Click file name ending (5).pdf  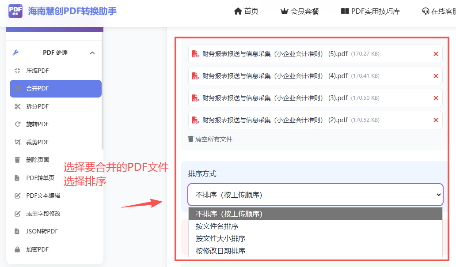click(x=275, y=54)
